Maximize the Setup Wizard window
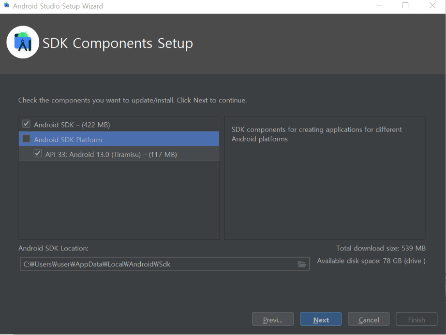446x335 pixels. [x=405, y=5]
